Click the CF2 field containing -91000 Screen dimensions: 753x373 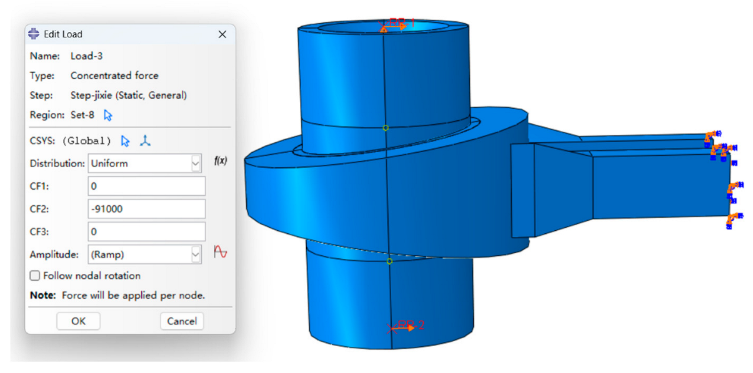[x=147, y=209]
